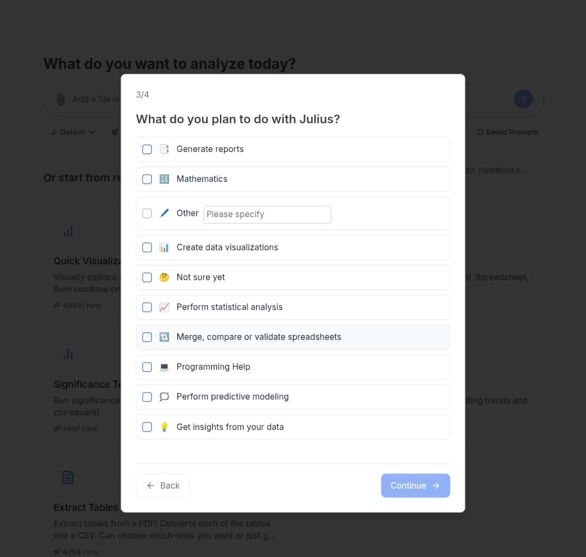The width and height of the screenshot is (586, 557).
Task: Click the Mathematics numbers icon
Action: (x=164, y=179)
